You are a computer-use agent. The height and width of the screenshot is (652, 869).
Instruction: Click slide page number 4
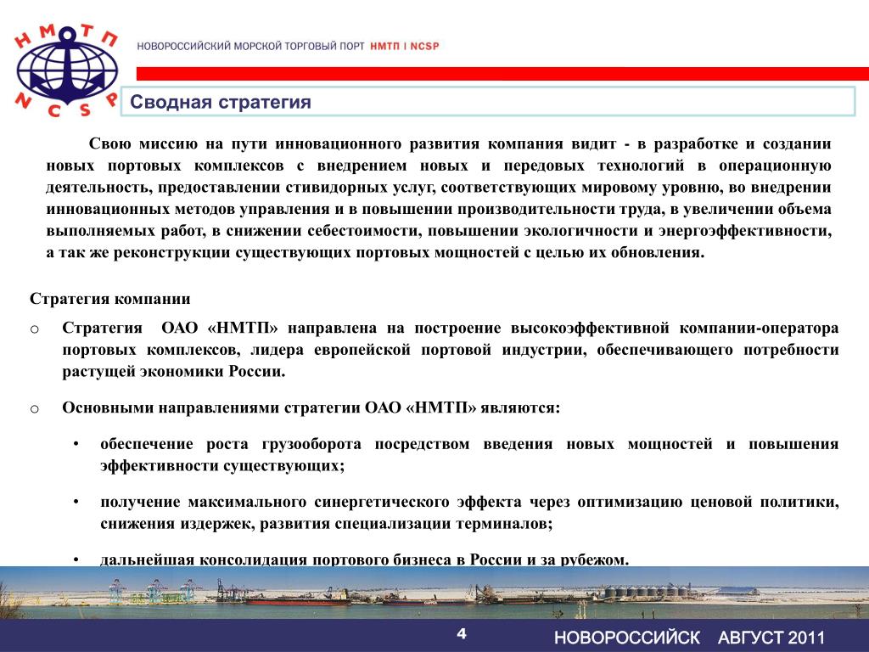[462, 633]
